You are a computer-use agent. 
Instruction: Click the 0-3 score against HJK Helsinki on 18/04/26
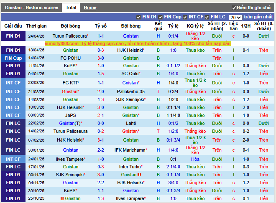[x=101, y=50]
